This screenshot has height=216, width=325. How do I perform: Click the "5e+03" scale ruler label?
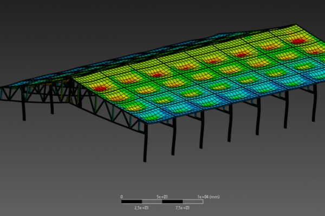tap(162, 197)
